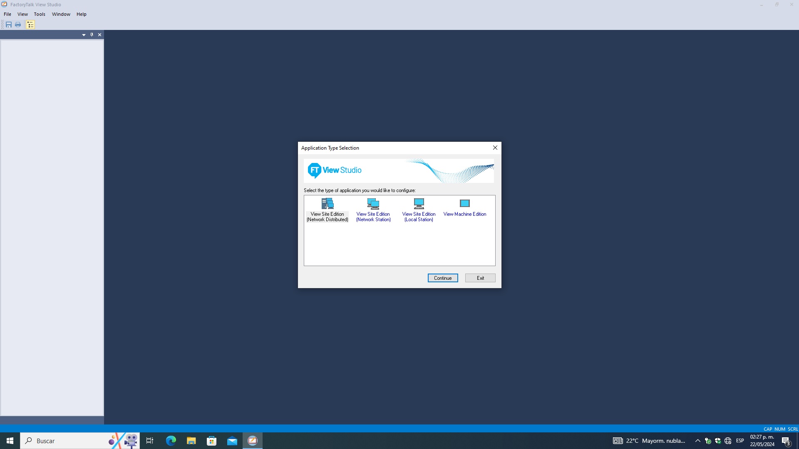Open the Mail app from the taskbar
The width and height of the screenshot is (799, 449).
click(232, 441)
